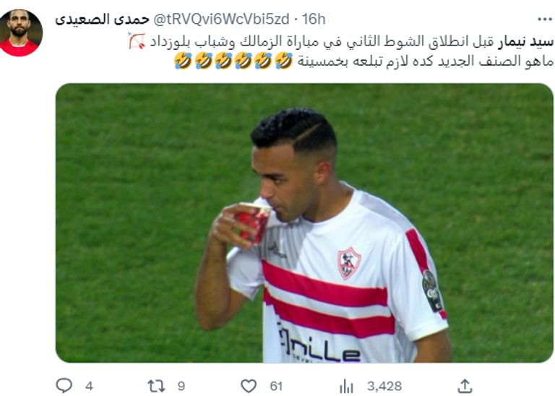Open the three-dot more options menu
The height and width of the screenshot is (396, 555).
[x=544, y=19]
